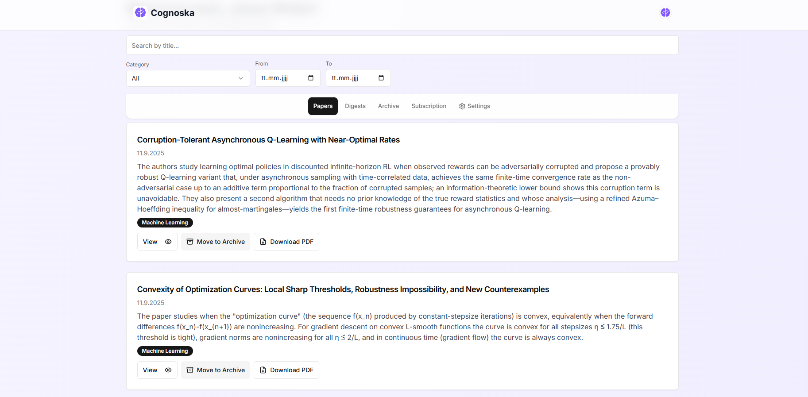The height and width of the screenshot is (397, 808).
Task: Click the archive box icon for the Convexity paper
Action: pos(190,370)
